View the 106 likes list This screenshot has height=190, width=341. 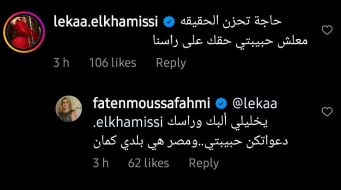(113, 63)
